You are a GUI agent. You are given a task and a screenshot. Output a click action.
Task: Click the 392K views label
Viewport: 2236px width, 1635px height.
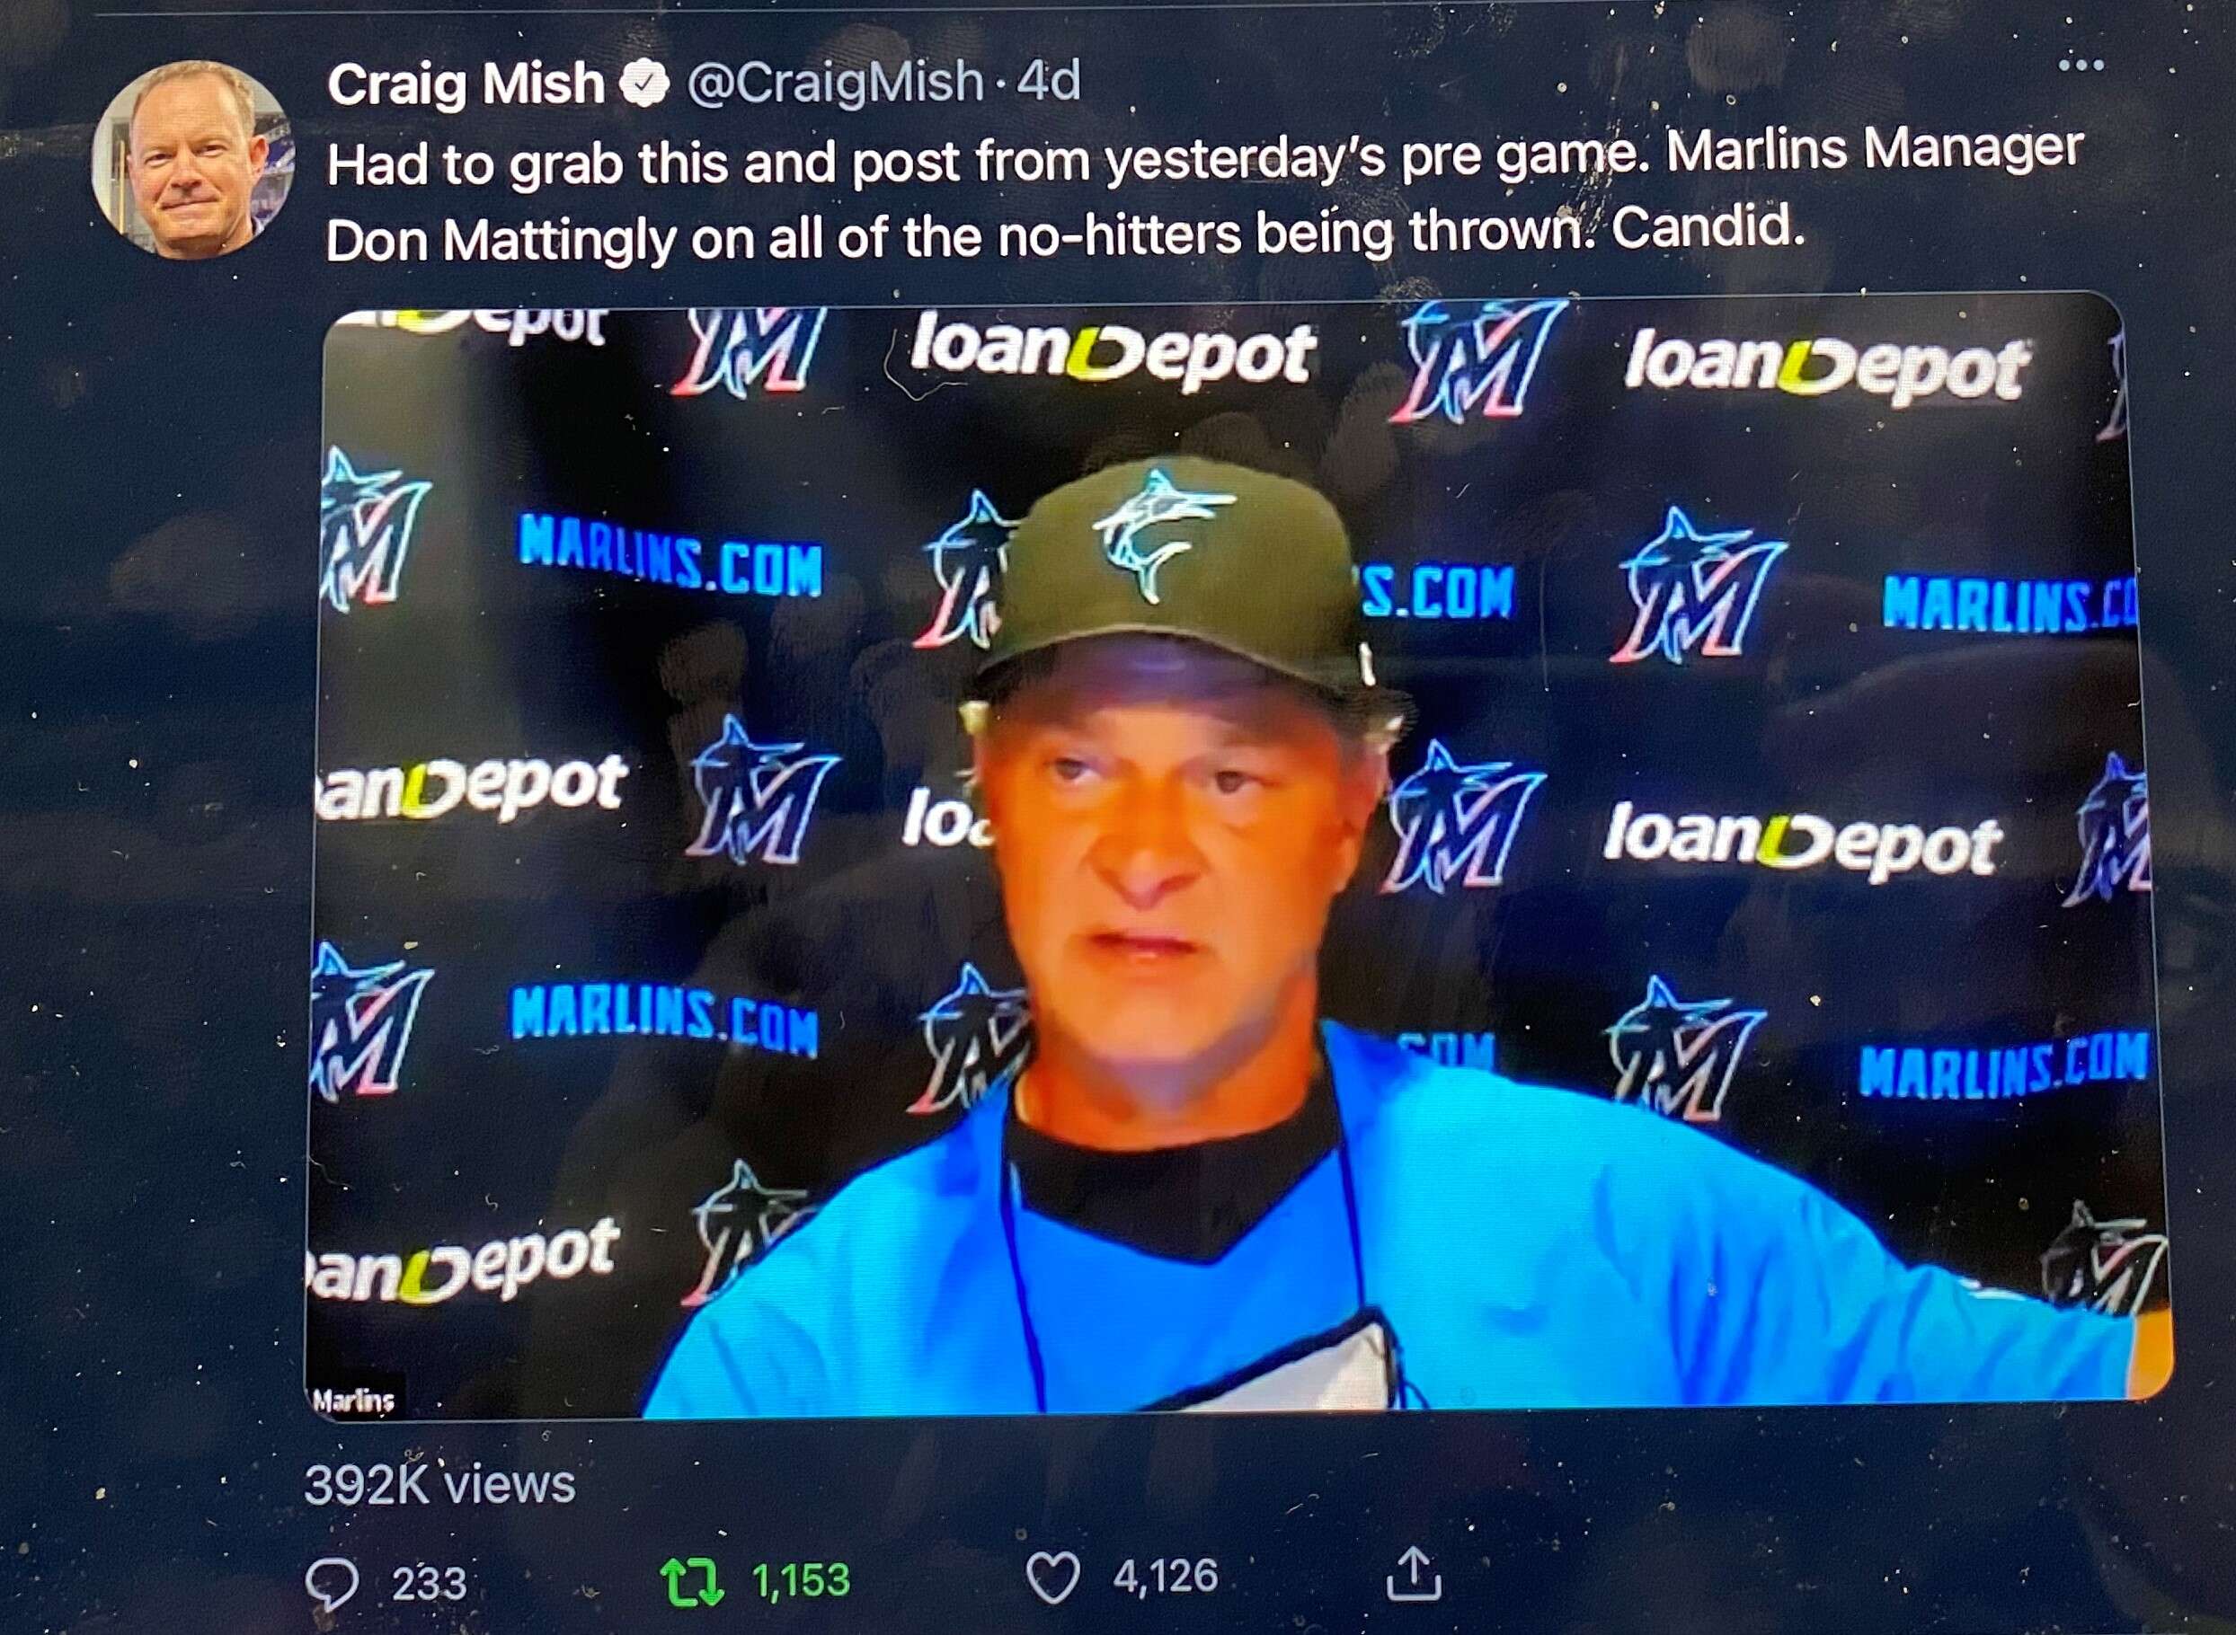coord(439,1483)
